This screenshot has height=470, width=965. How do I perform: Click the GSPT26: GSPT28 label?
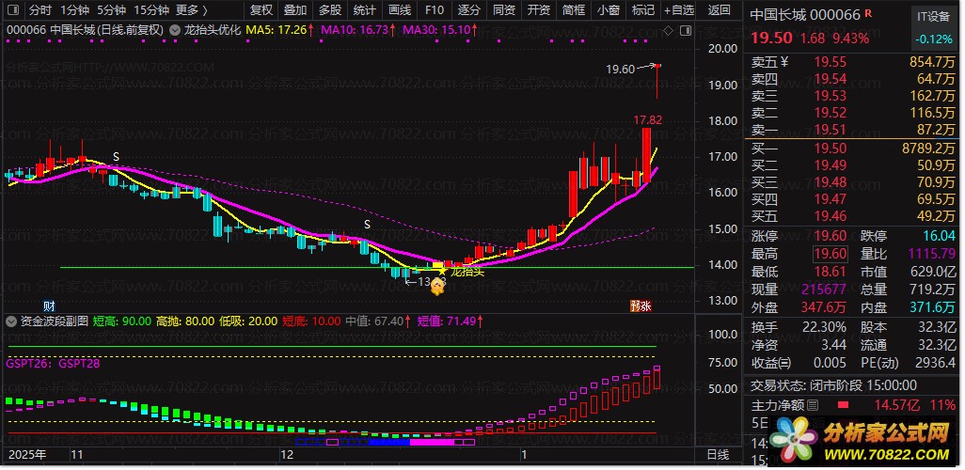(53, 364)
